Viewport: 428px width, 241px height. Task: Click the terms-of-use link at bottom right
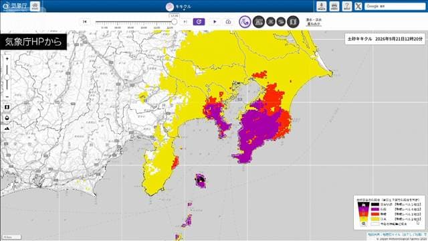click(397, 235)
